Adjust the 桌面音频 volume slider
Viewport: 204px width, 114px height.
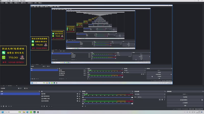pos(108,104)
